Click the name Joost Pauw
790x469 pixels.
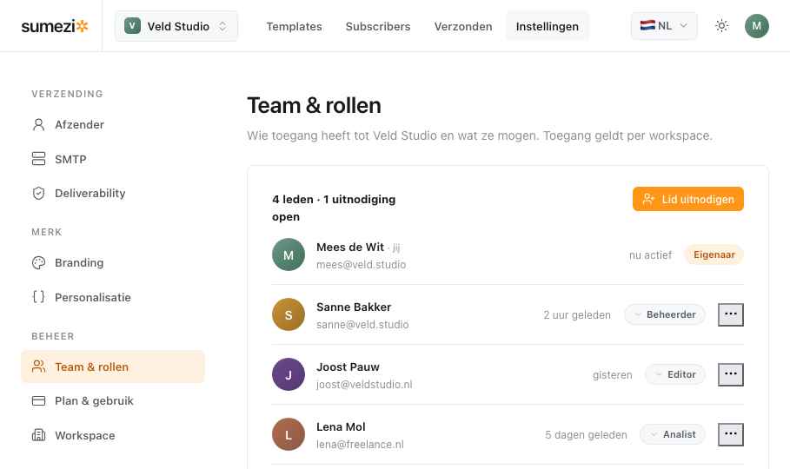pyautogui.click(x=348, y=367)
